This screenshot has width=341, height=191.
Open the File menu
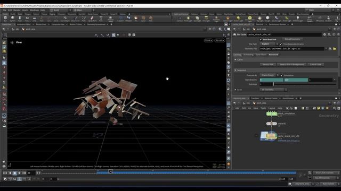4,10
